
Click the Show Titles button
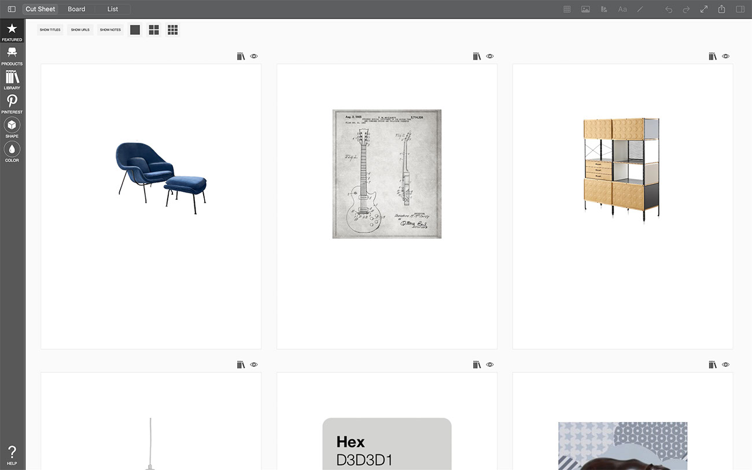50,29
